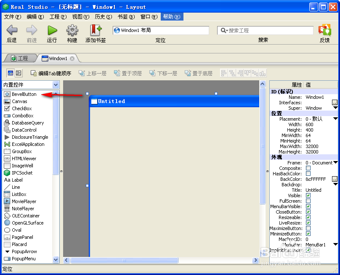
Task: Select the IPCSocket control
Action: click(x=22, y=173)
